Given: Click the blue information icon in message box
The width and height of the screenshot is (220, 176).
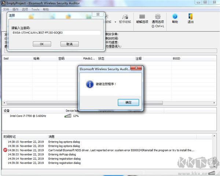Looking at the screenshot, I should (x=90, y=84).
